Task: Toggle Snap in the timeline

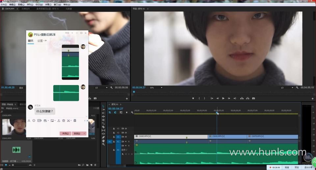Action: pyautogui.click(x=115, y=112)
